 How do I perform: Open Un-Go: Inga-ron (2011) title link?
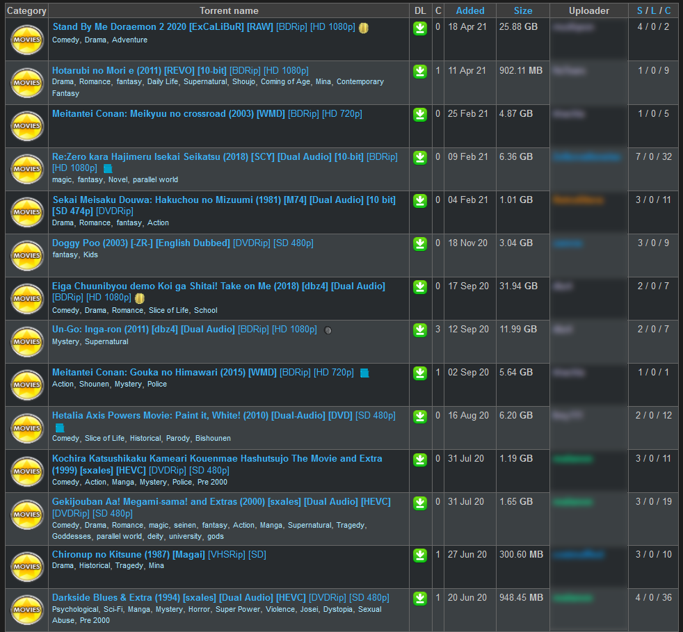pyautogui.click(x=184, y=330)
